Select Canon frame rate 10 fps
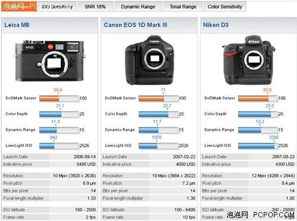The width and height of the screenshot is (297, 221). pyautogui.click(x=189, y=217)
